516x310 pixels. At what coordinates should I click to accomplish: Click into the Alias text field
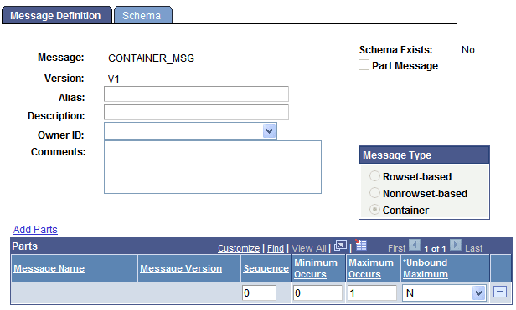coord(197,94)
